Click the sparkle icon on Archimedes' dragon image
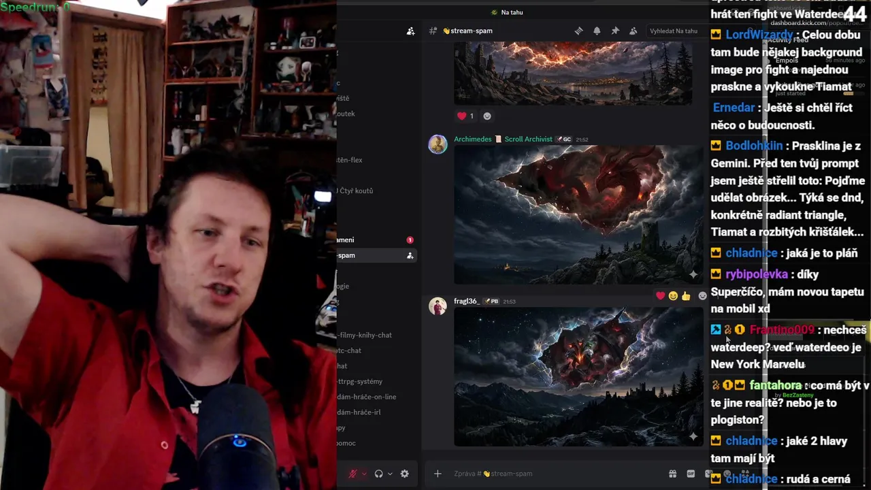Image resolution: width=871 pixels, height=490 pixels. click(x=693, y=274)
